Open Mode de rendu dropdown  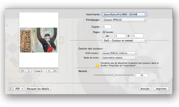click(x=119, y=58)
